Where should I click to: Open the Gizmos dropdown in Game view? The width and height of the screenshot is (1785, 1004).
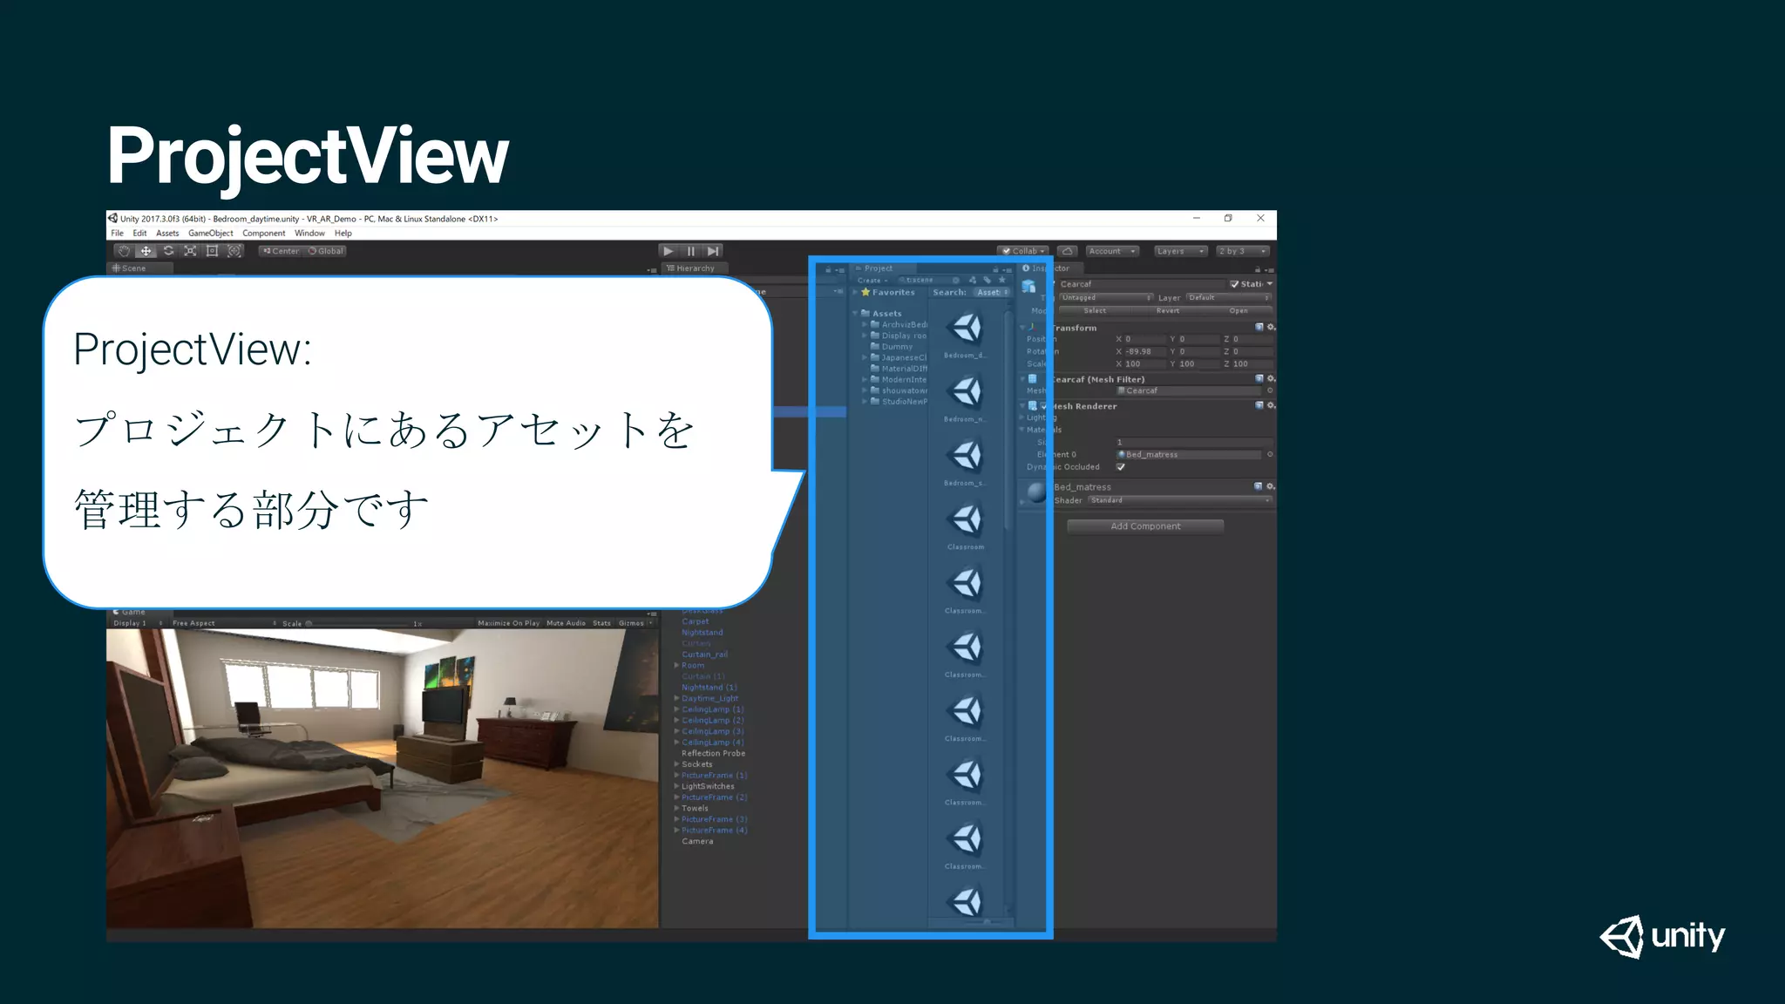pyautogui.click(x=635, y=623)
